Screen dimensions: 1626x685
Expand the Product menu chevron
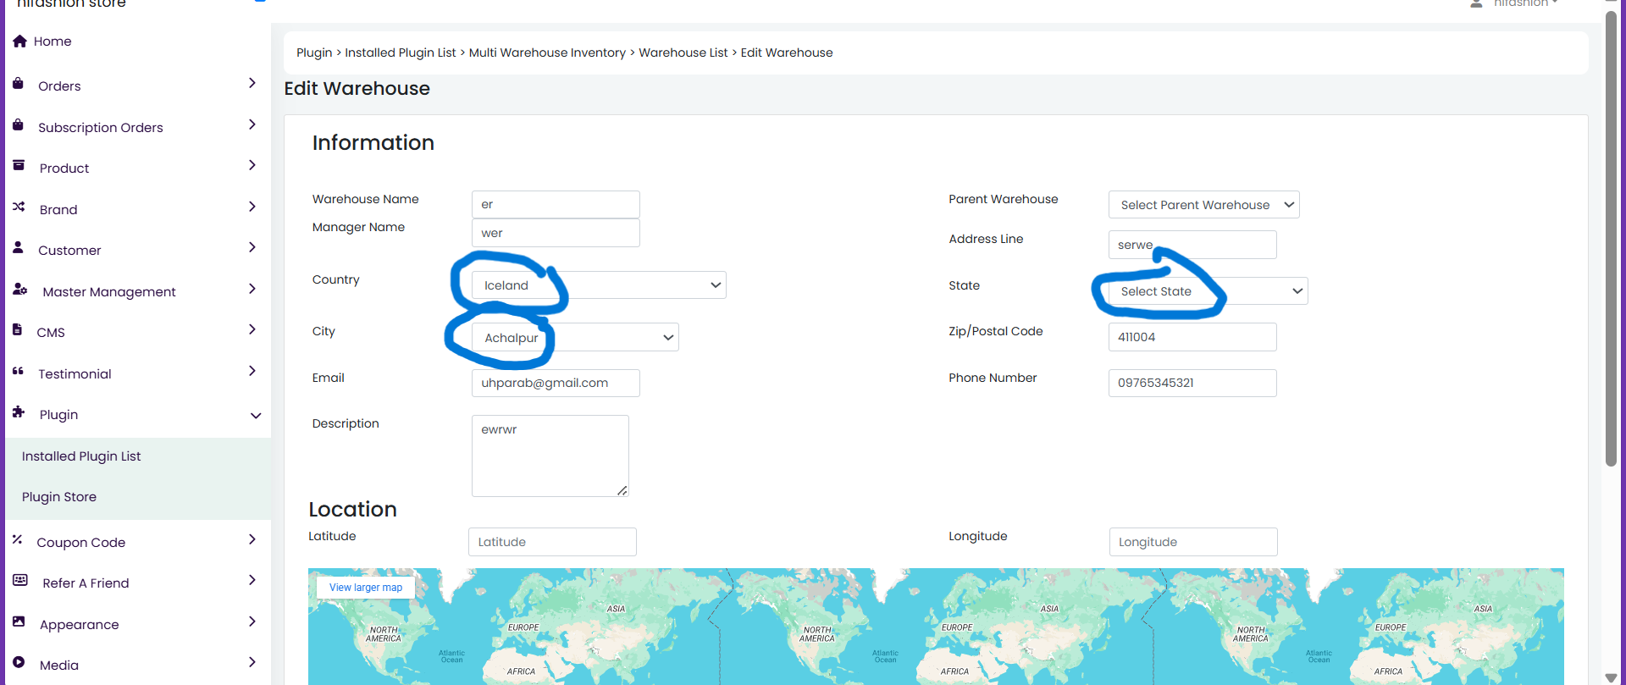(x=252, y=165)
